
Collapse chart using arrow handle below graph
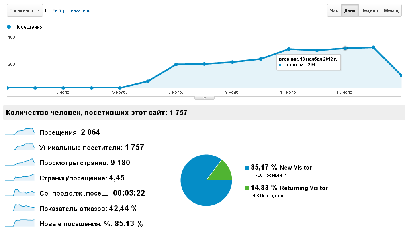point(204,97)
